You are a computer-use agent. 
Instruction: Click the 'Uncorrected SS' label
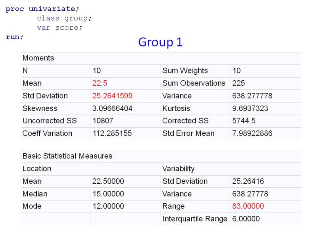(x=50, y=121)
